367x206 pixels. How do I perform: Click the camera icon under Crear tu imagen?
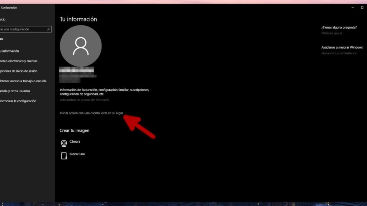tap(64, 143)
